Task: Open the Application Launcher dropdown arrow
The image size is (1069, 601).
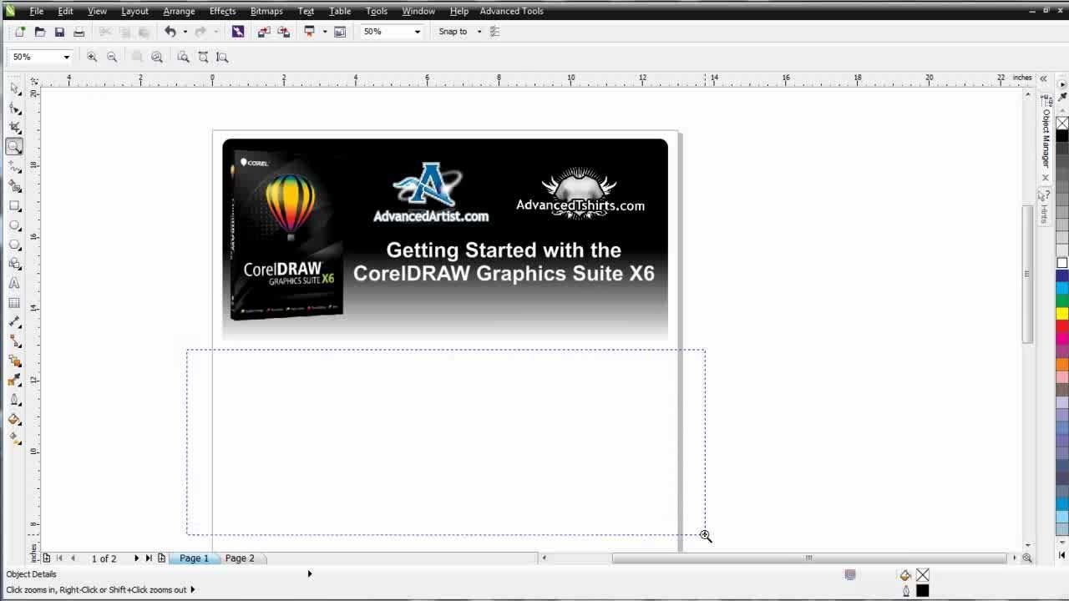Action: point(324,32)
